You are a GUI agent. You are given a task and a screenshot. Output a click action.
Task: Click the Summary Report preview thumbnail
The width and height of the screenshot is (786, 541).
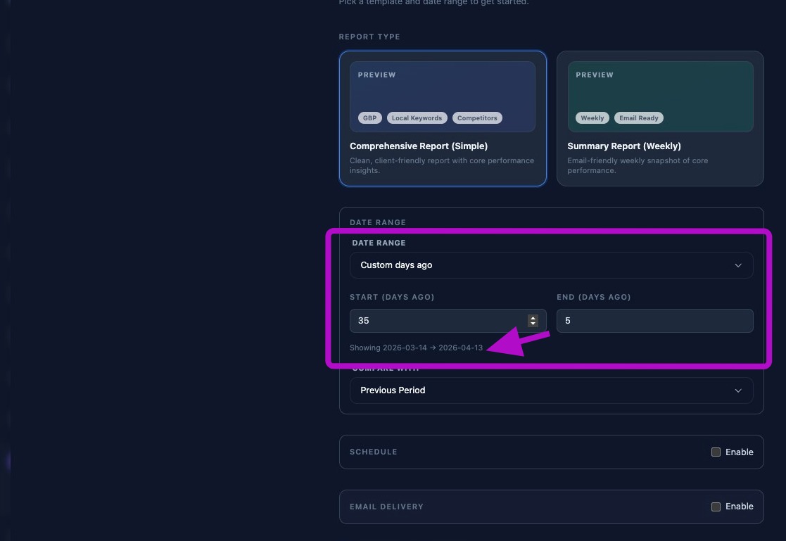coord(660,97)
